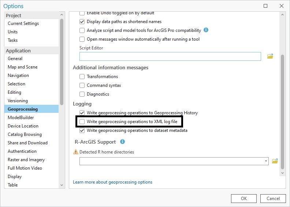
Task: Open the R home directories dropdown
Action: pyautogui.click(x=266, y=161)
